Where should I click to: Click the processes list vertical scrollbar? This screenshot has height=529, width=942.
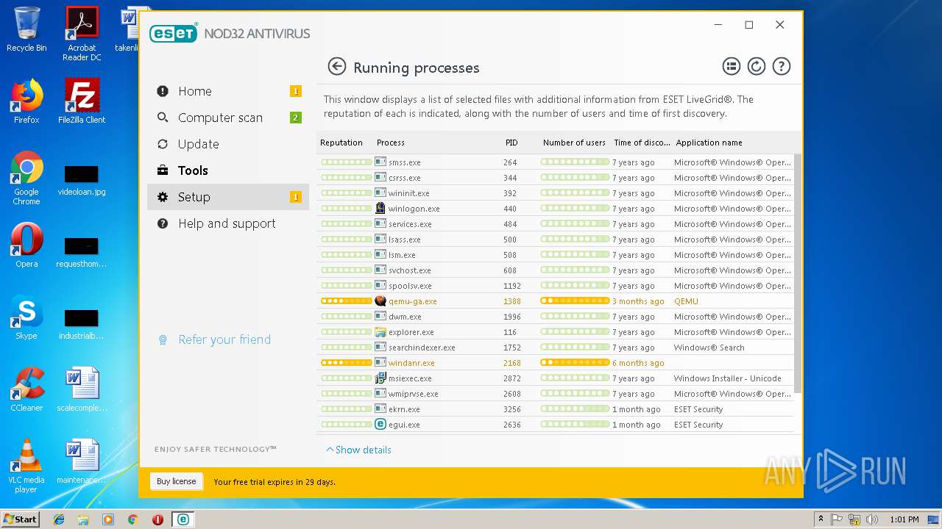point(798,272)
